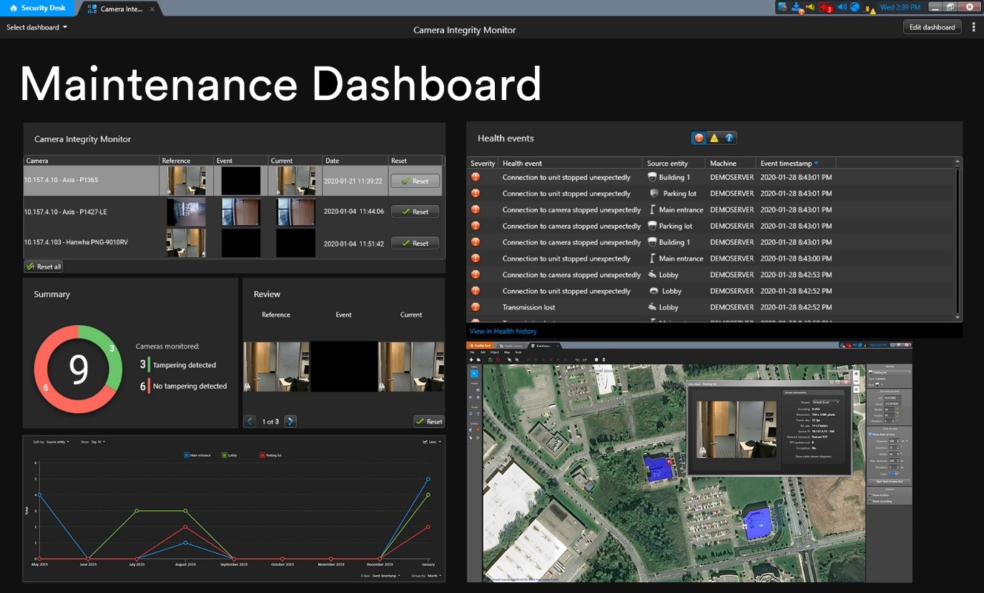Open the View in Health history link

[x=503, y=331]
